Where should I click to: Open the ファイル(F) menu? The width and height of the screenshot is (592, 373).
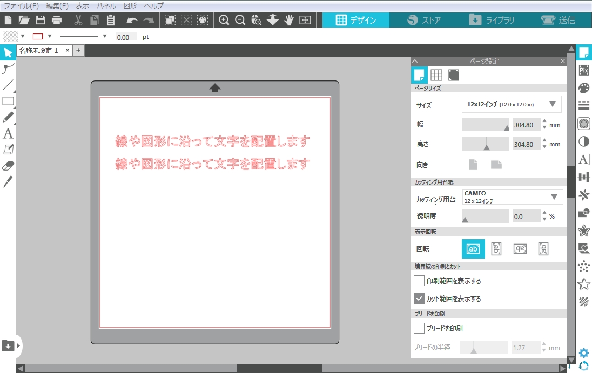point(21,5)
